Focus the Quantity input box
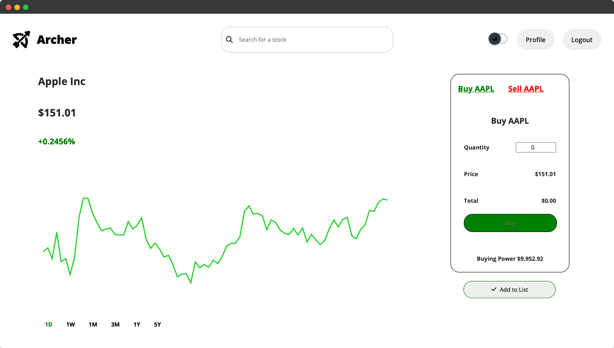This screenshot has height=348, width=614. point(535,147)
